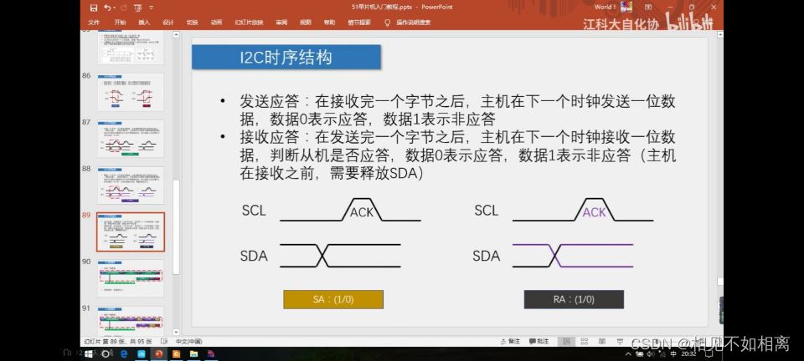
Task: Click scroll-up arrow of slide thumbnail panel
Action: [x=177, y=35]
